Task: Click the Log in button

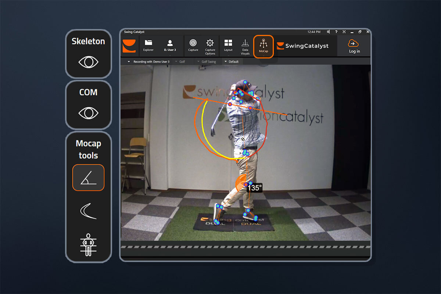Action: tap(354, 46)
